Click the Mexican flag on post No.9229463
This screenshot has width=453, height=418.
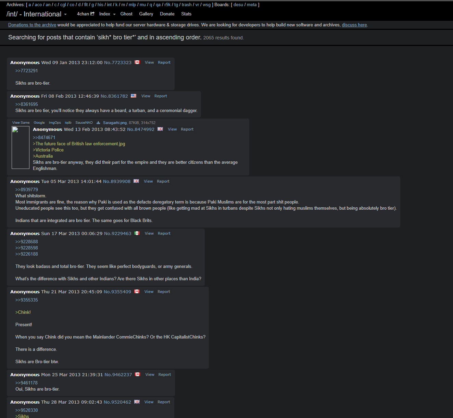pyautogui.click(x=137, y=233)
